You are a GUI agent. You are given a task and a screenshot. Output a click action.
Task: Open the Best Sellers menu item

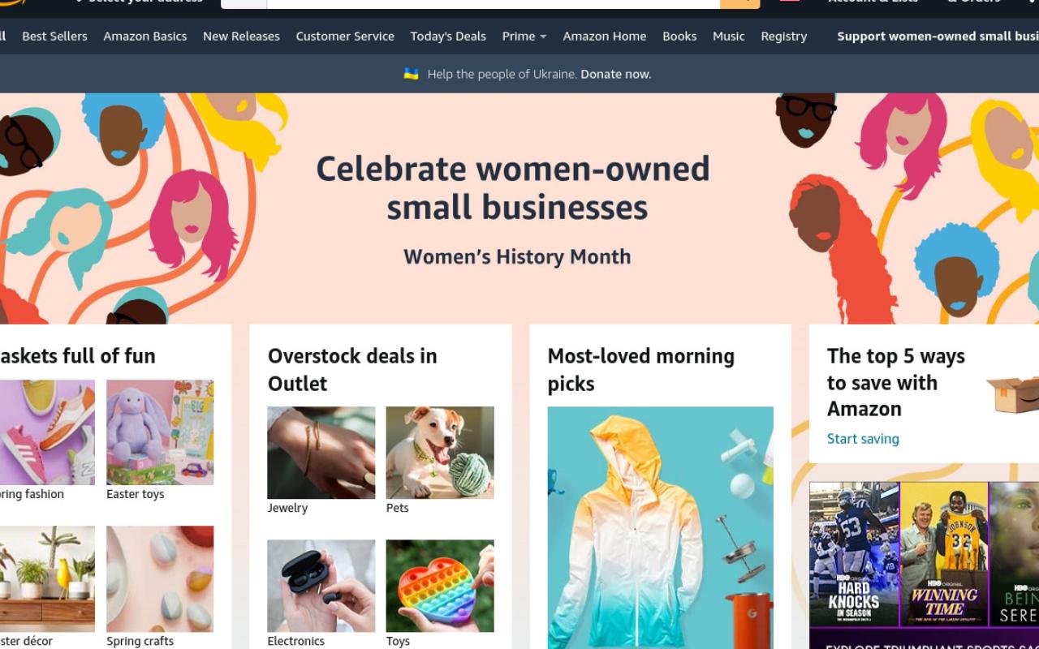click(x=54, y=36)
